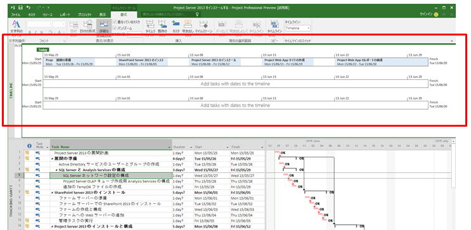471x230 pixels.
Task: Click the Sign in (サインイン) link
Action: 425,15
